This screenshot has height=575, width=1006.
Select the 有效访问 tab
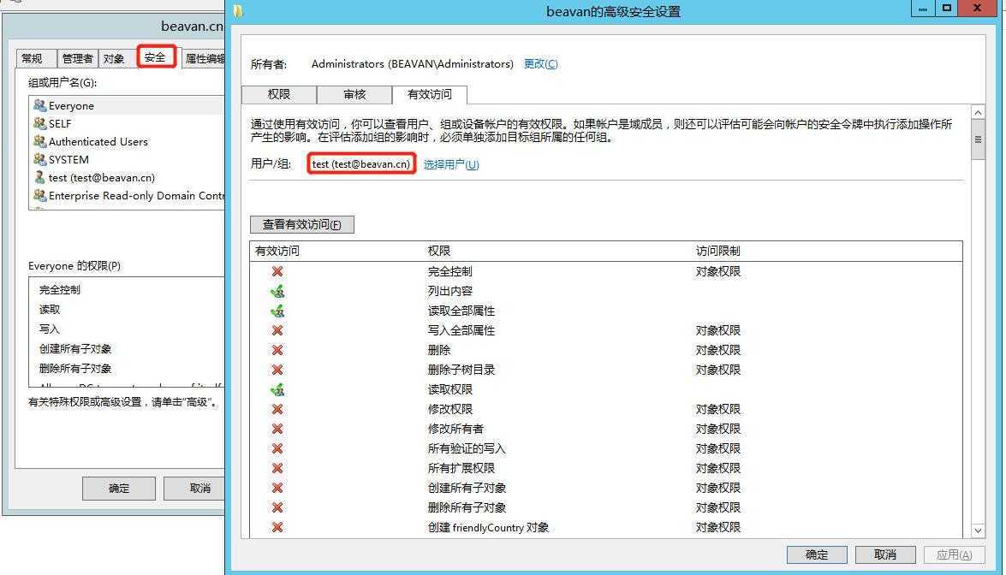pos(429,94)
